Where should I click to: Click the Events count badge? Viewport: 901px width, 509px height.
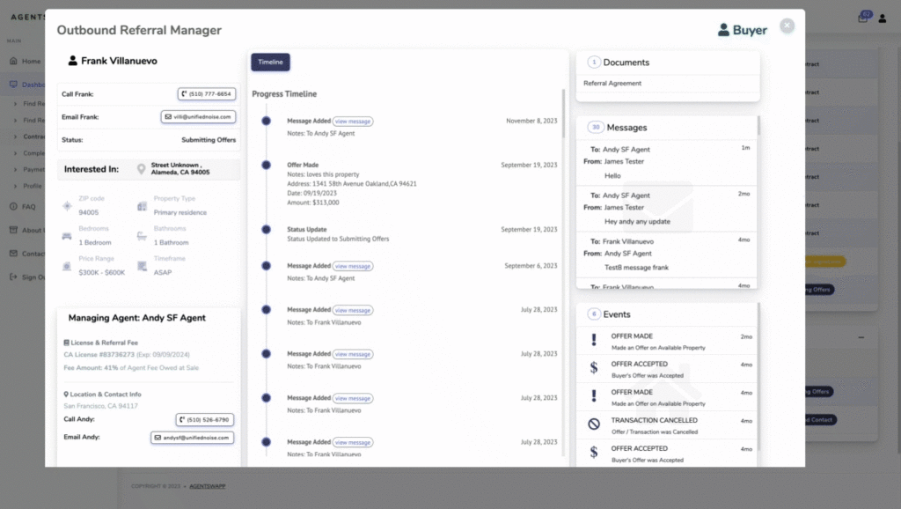(594, 314)
